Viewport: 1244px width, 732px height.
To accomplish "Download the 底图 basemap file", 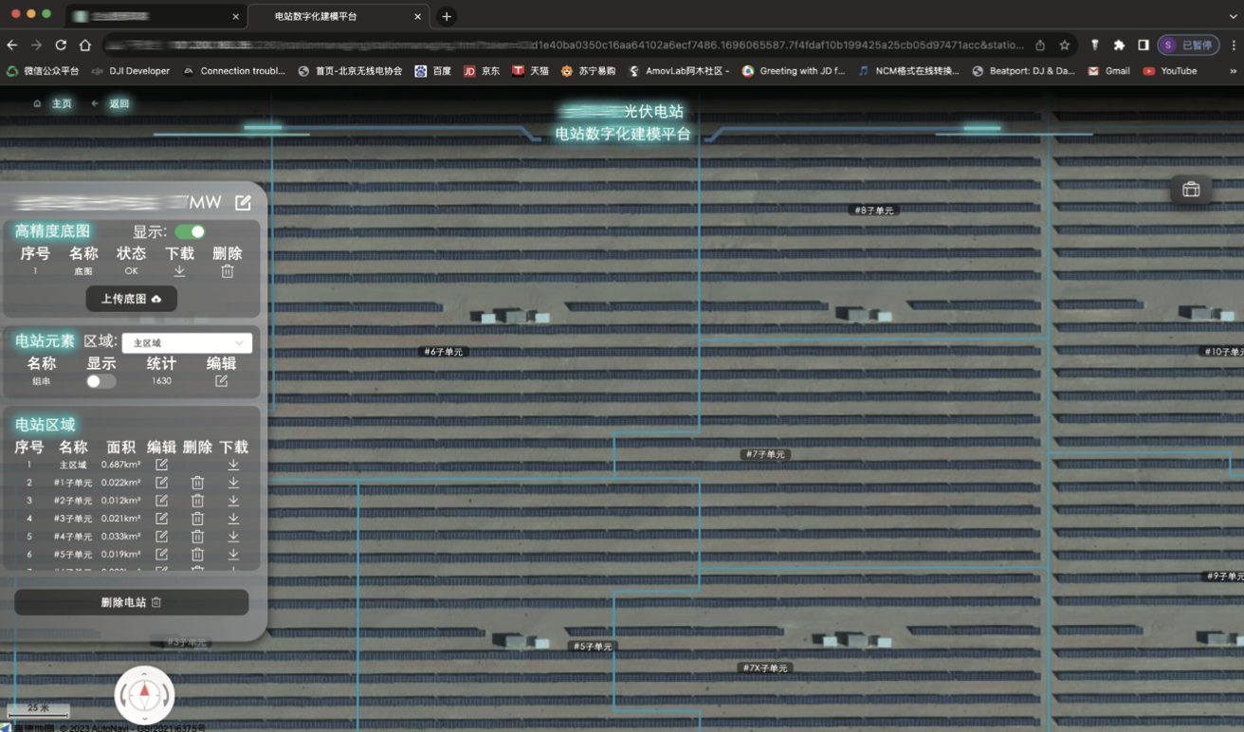I will 179,271.
